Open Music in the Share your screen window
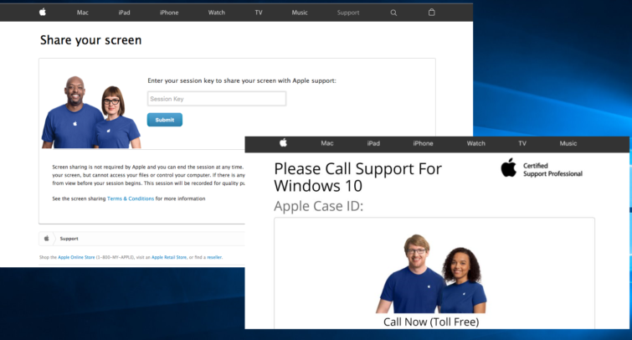Viewport: 632px width, 340px height. [300, 13]
